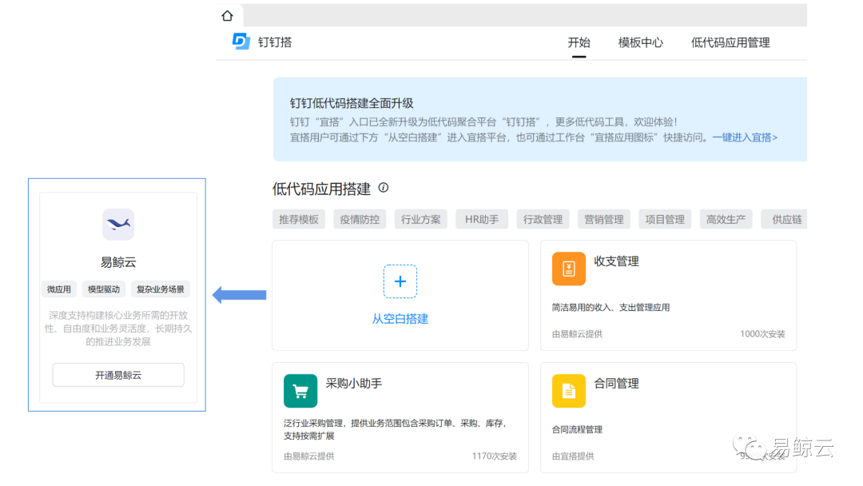Click the 易鲸云 whale icon
Screen dimensions: 863x486
point(118,225)
